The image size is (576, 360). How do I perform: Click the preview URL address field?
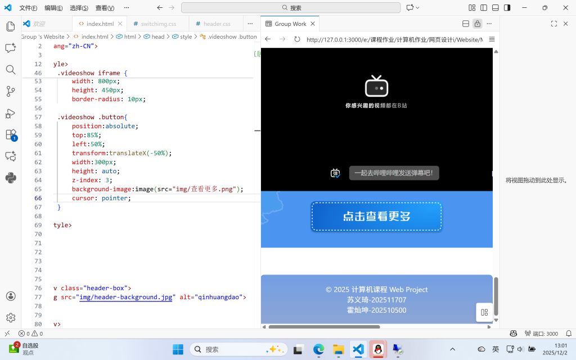[x=394, y=39]
